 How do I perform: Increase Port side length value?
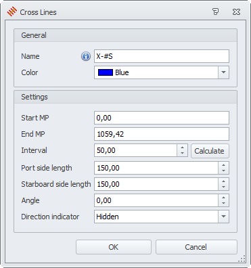[x=223, y=165]
